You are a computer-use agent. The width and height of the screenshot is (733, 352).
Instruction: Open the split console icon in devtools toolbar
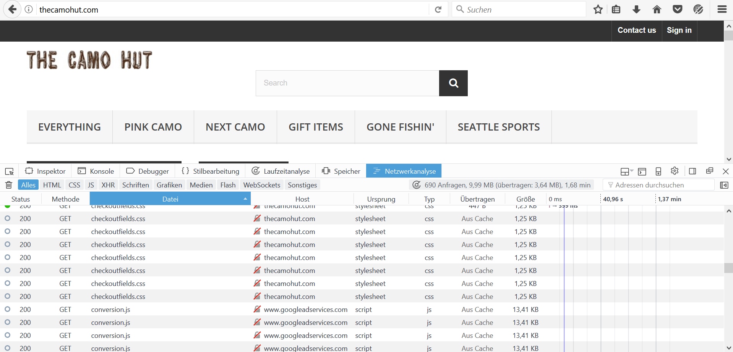[x=642, y=171]
